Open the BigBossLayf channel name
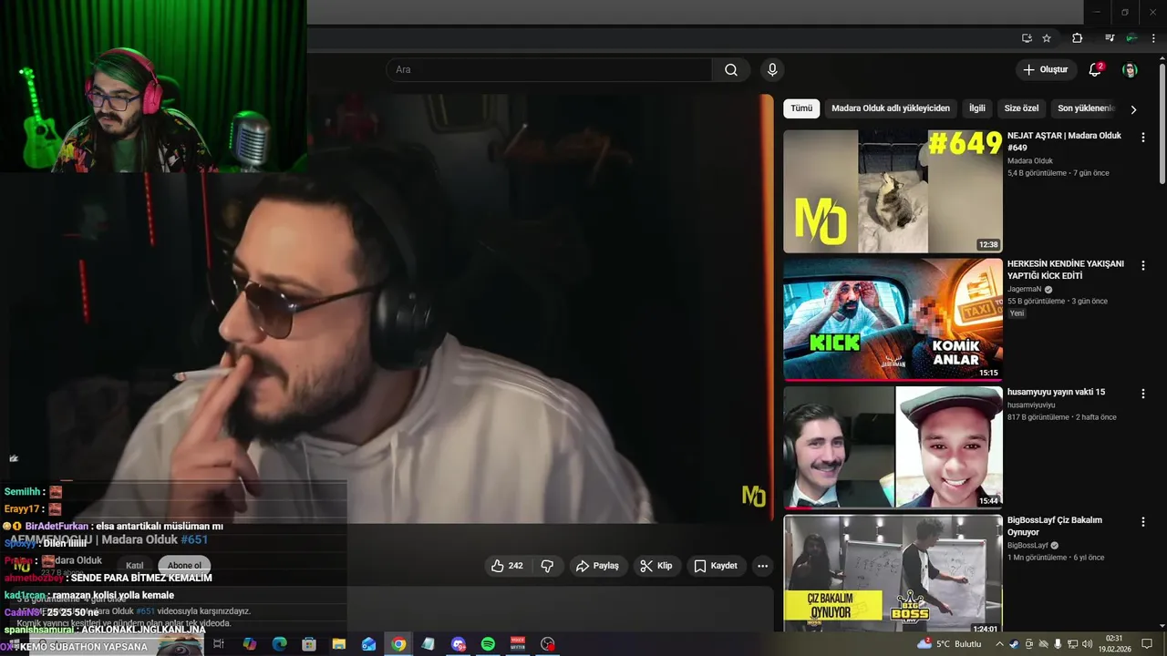1167x656 pixels. click(1028, 546)
